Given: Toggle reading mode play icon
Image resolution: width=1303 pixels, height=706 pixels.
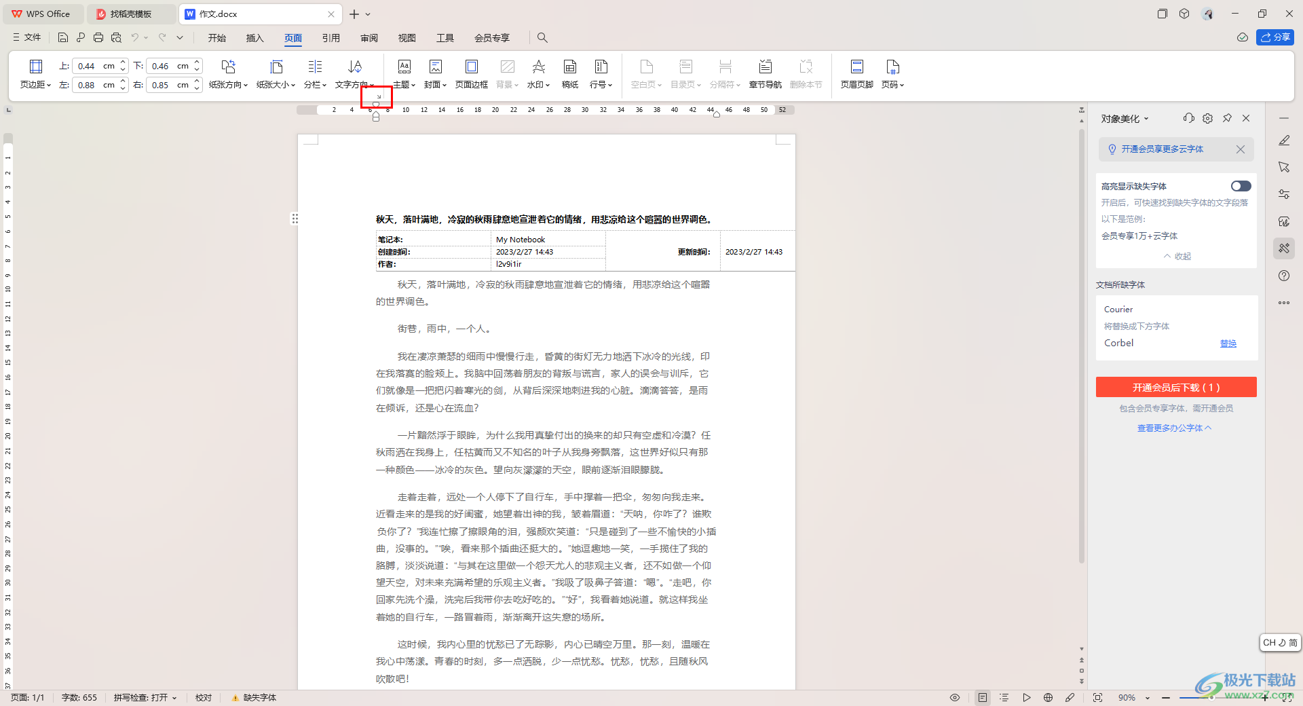Looking at the screenshot, I should [1026, 697].
